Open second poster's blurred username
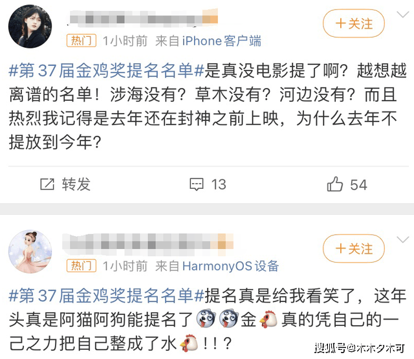Screen dimensions: 414x359 click(x=148, y=245)
